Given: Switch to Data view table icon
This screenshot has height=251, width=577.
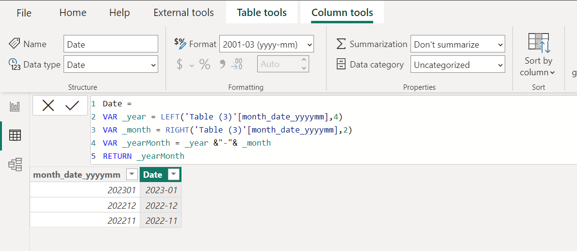Looking at the screenshot, I should (15, 135).
